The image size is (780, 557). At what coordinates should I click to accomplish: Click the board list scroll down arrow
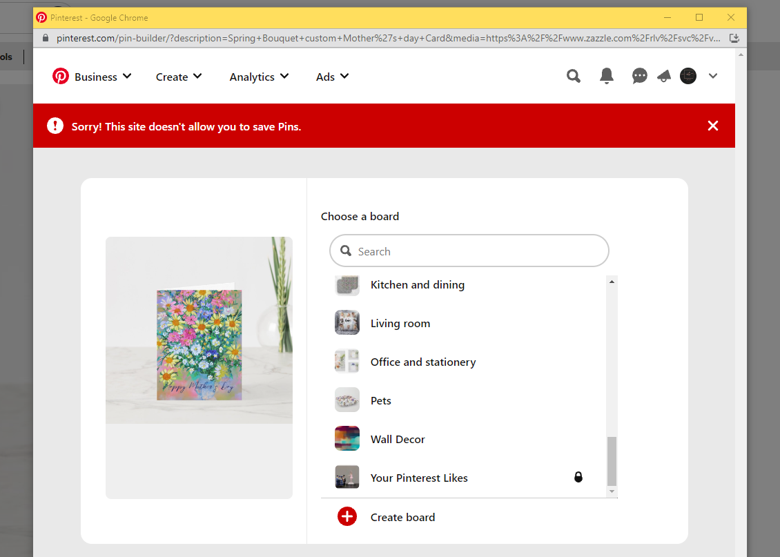point(612,491)
